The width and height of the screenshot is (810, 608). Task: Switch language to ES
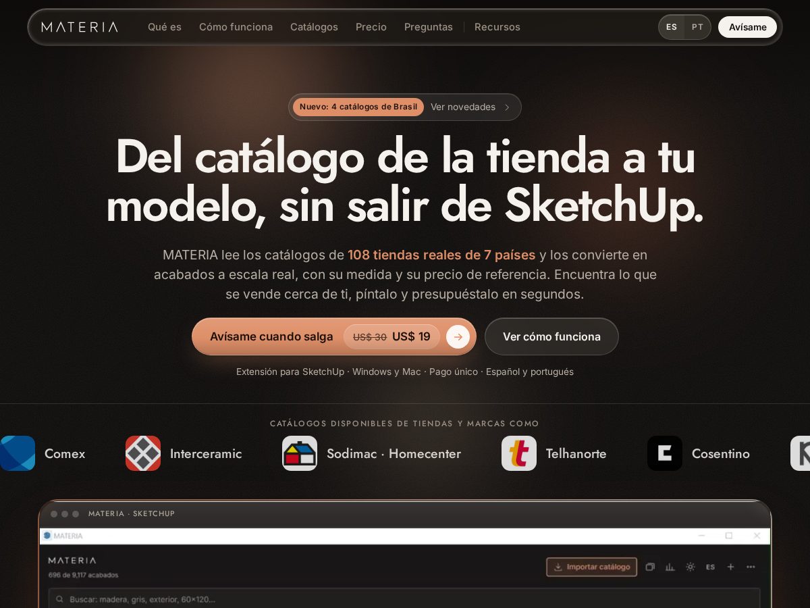pyautogui.click(x=672, y=27)
